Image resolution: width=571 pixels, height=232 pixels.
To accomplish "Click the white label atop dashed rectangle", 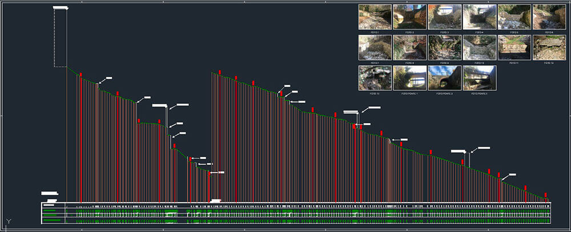I will tap(60, 8).
